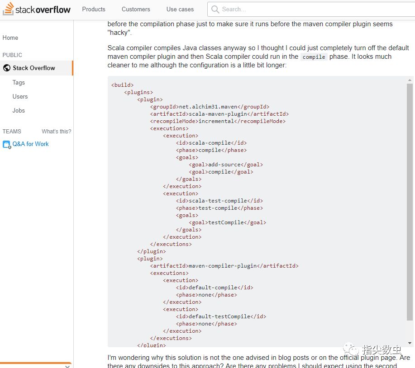Open Q&A for Work link
415x368 pixels.
[30, 144]
